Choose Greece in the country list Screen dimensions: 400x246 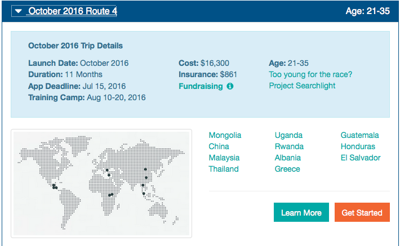point(287,169)
